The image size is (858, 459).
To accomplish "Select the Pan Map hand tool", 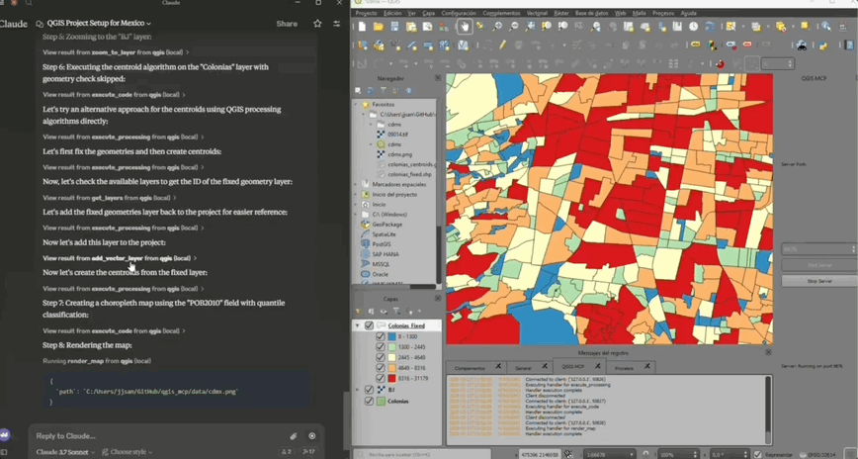I will point(463,27).
